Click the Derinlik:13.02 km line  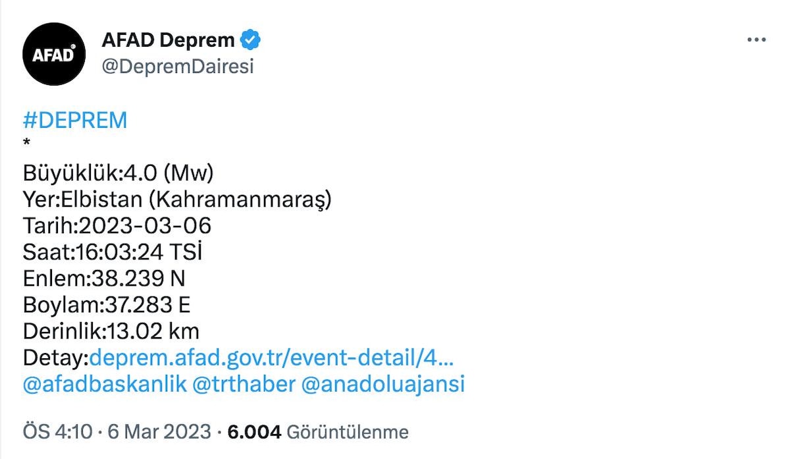[x=111, y=331]
